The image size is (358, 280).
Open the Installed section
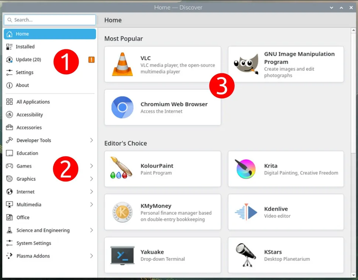[25, 47]
